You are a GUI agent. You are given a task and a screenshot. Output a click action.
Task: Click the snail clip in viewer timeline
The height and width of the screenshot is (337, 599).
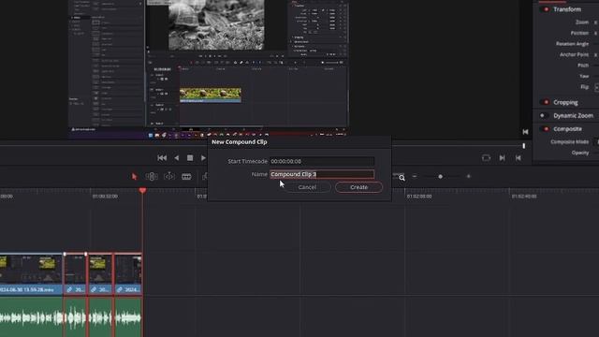pos(210,95)
